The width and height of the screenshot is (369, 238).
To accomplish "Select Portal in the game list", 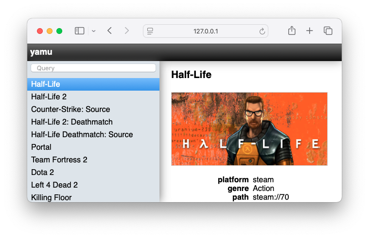I will tap(93, 147).
